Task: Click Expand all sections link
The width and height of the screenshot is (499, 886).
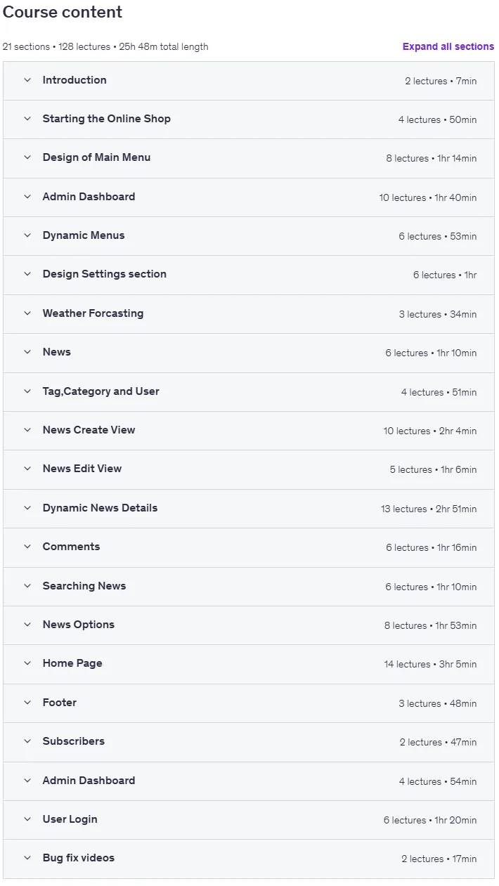Action: [448, 46]
